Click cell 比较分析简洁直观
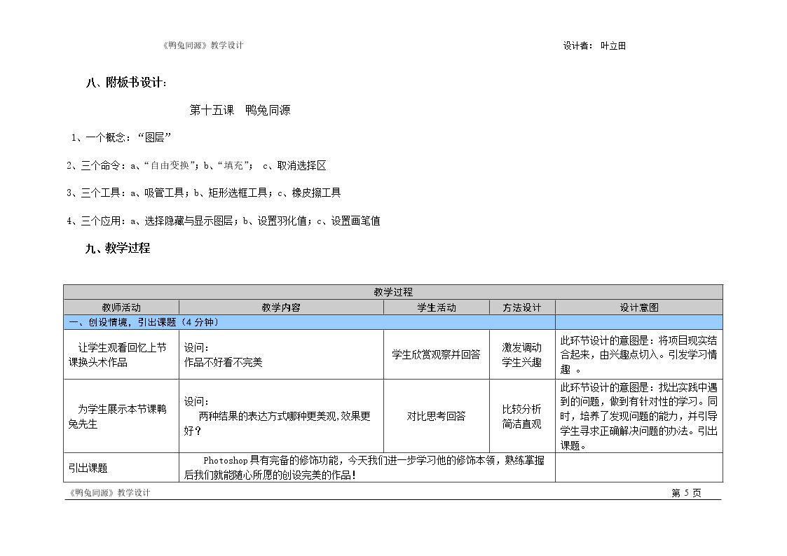This screenshot has width=787, height=556. click(x=522, y=416)
